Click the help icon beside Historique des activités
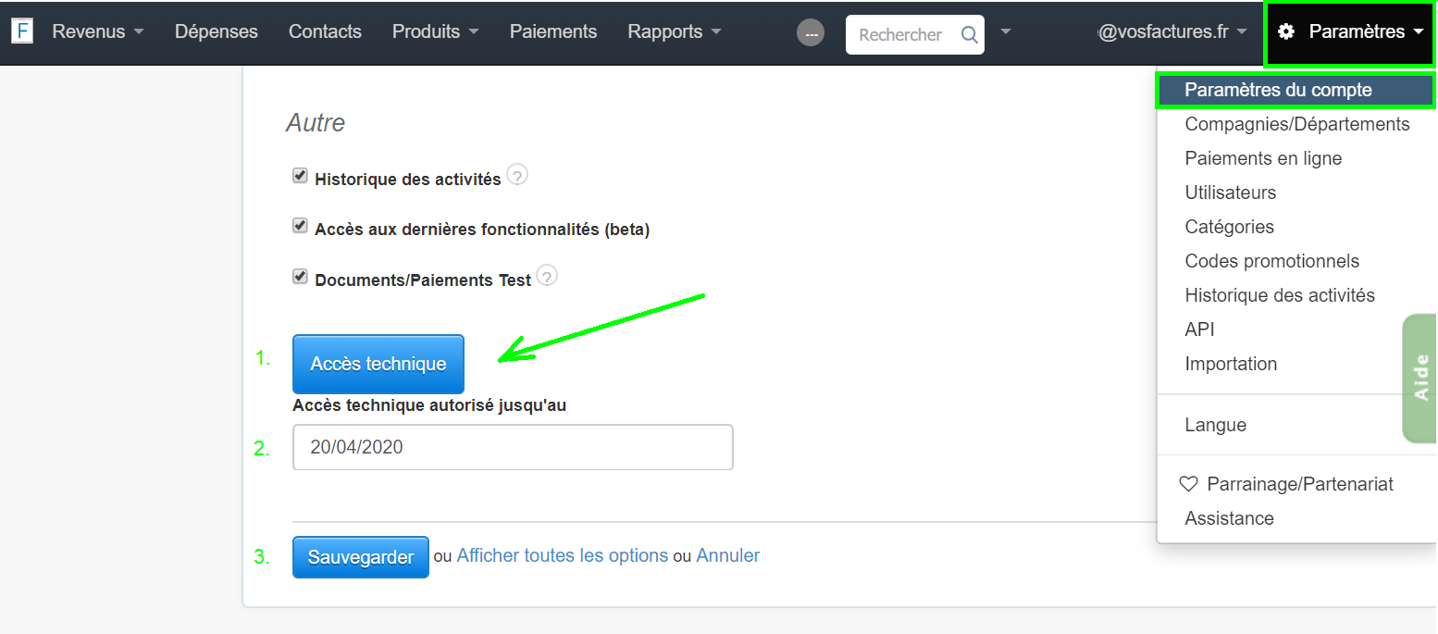1438x634 pixels. click(x=517, y=175)
